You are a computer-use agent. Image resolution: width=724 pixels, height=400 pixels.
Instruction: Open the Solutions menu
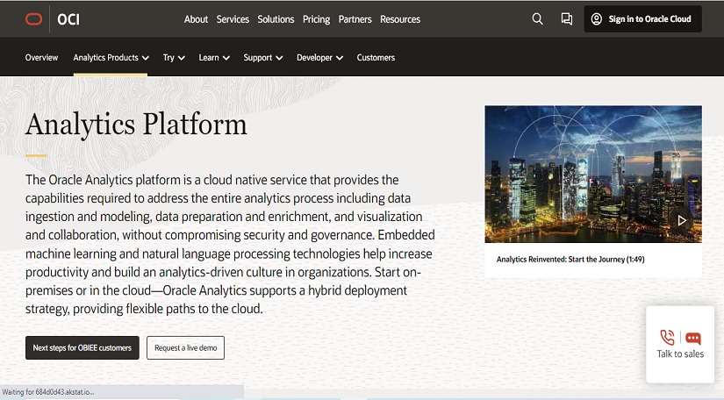coord(276,19)
